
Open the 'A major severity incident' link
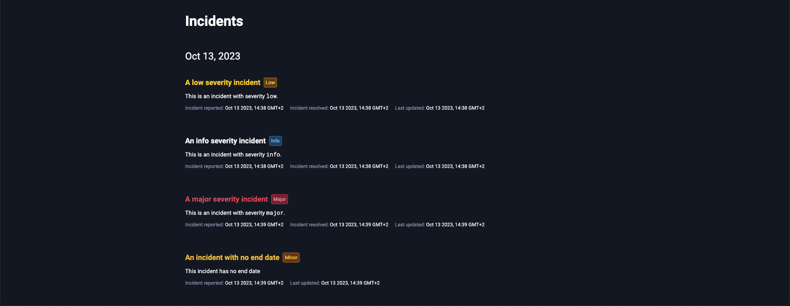coord(226,199)
